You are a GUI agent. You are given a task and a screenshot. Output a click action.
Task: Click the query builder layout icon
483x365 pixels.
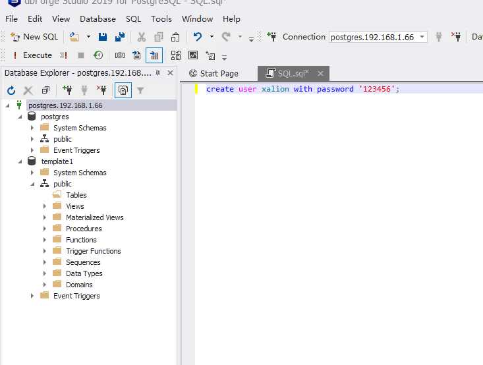(176, 55)
